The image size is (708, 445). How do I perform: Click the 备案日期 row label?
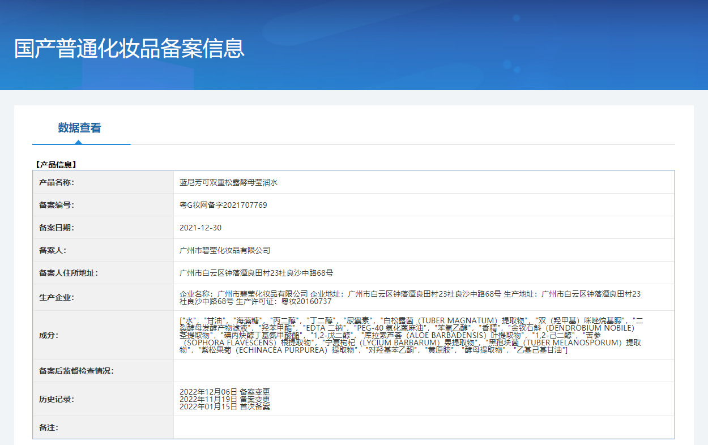(57, 228)
